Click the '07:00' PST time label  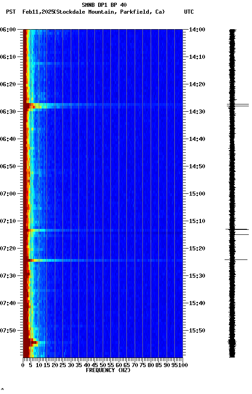(x=8, y=194)
